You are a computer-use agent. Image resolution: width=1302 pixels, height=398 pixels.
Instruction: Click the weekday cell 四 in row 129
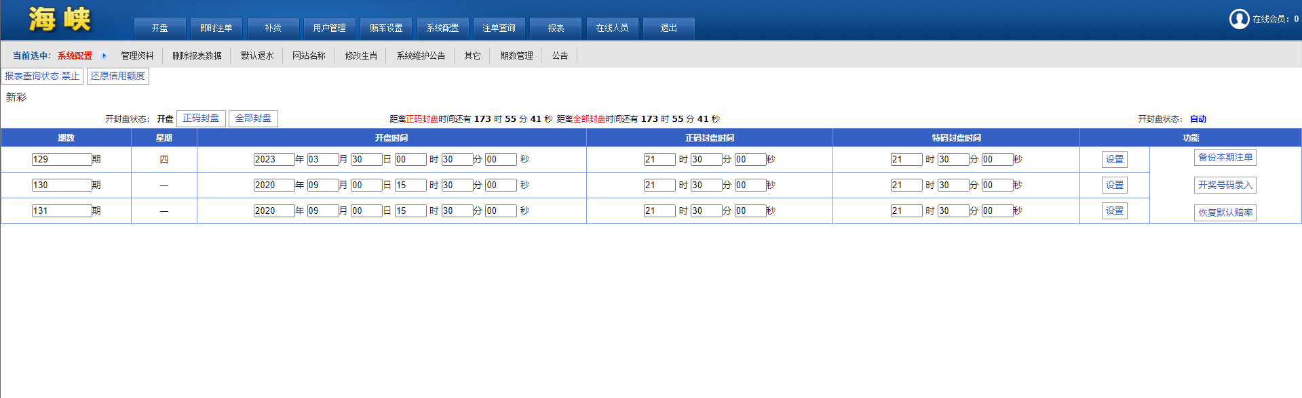click(x=164, y=160)
